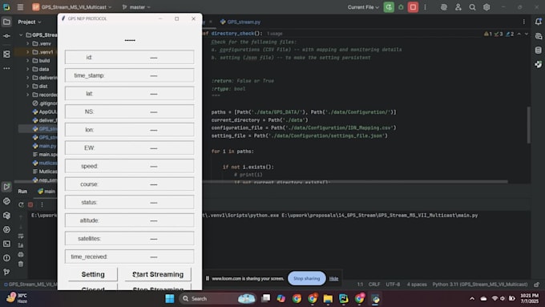Screen dimensions: 545x307
Task: Open File Explorer from the taskbar
Action: (328, 299)
